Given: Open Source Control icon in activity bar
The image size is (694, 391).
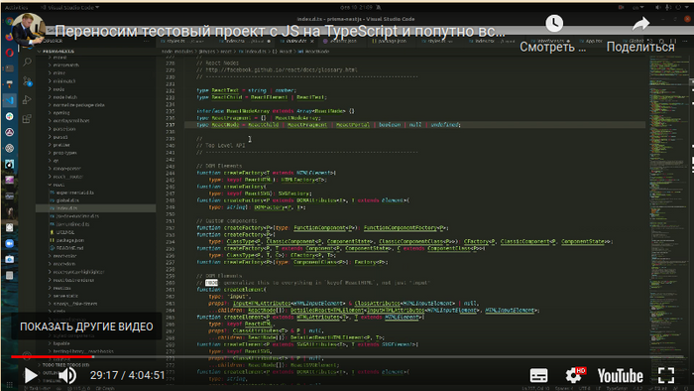Looking at the screenshot, I should 27,81.
